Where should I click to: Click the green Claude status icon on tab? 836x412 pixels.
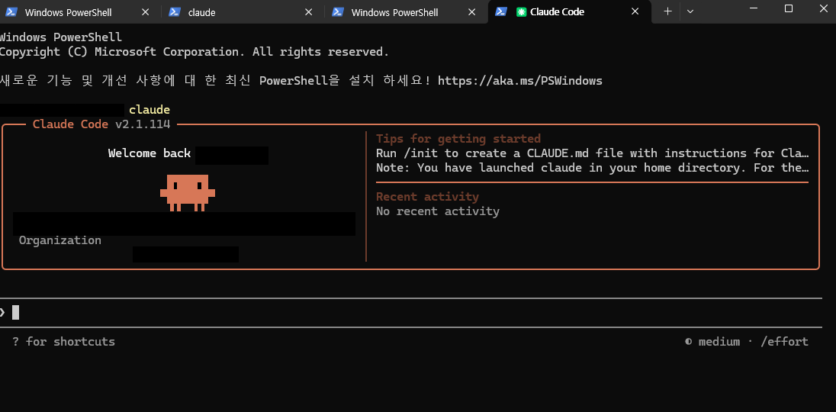(522, 11)
